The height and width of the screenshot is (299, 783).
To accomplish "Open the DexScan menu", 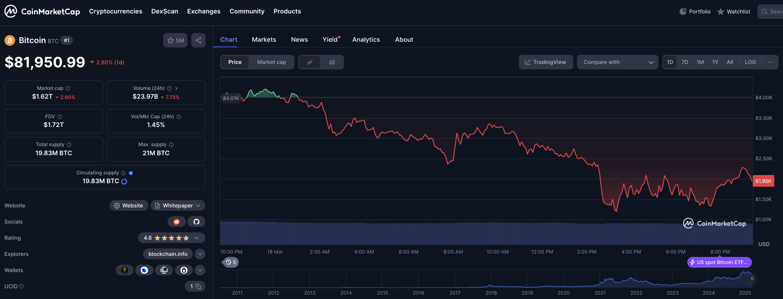I will (165, 11).
